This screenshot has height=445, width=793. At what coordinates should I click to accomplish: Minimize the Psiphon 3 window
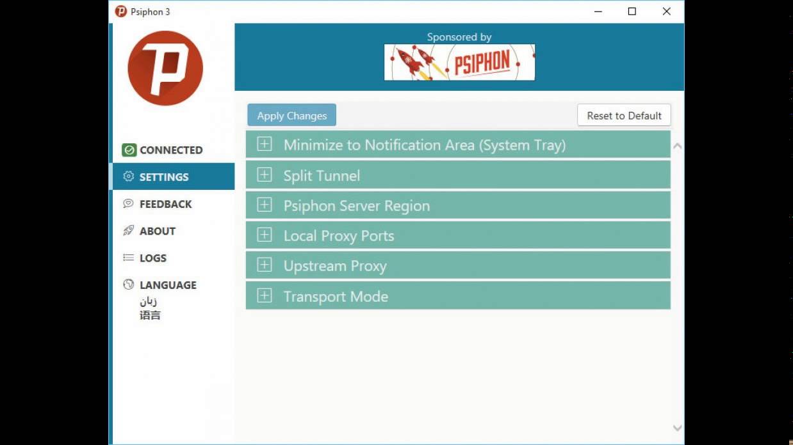598,12
